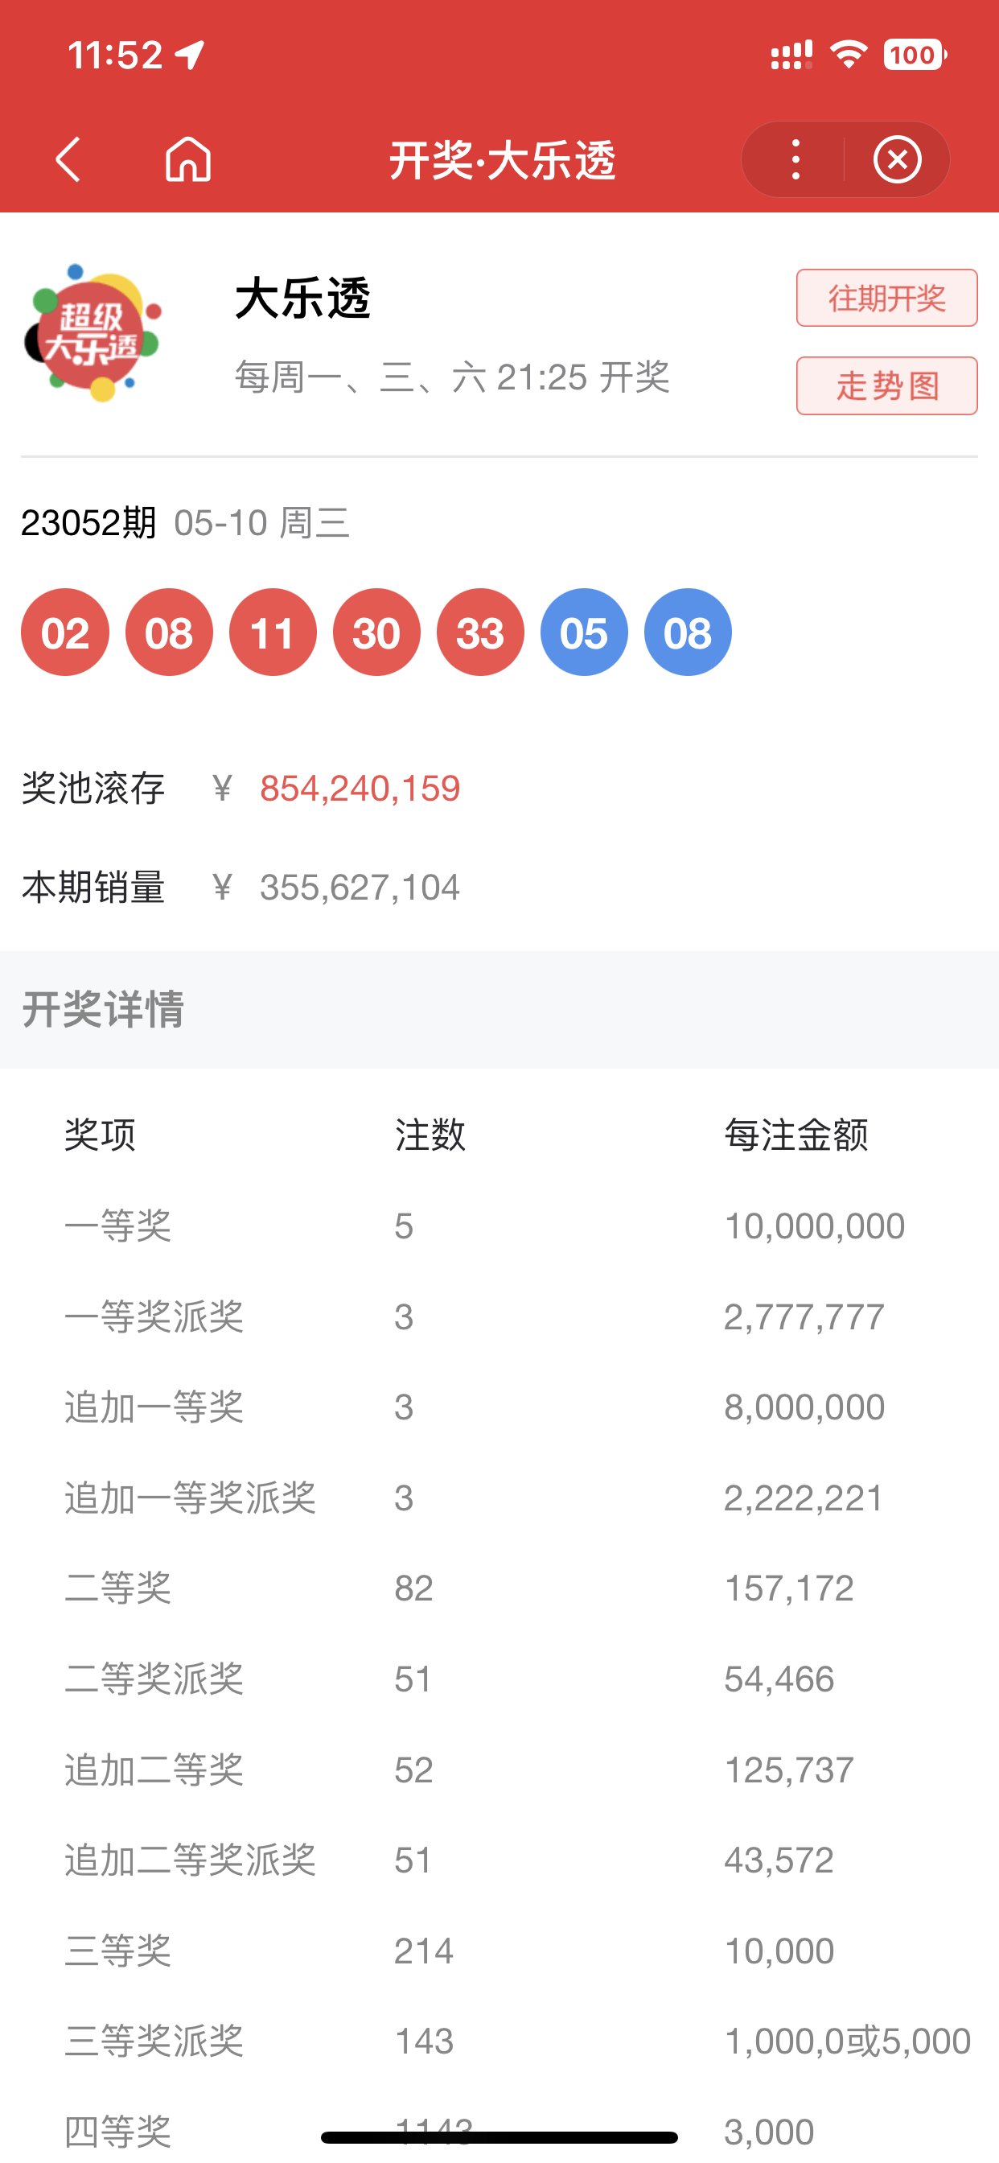
Task: Tap the 二等奖派奖 row label
Action: [x=154, y=1679]
